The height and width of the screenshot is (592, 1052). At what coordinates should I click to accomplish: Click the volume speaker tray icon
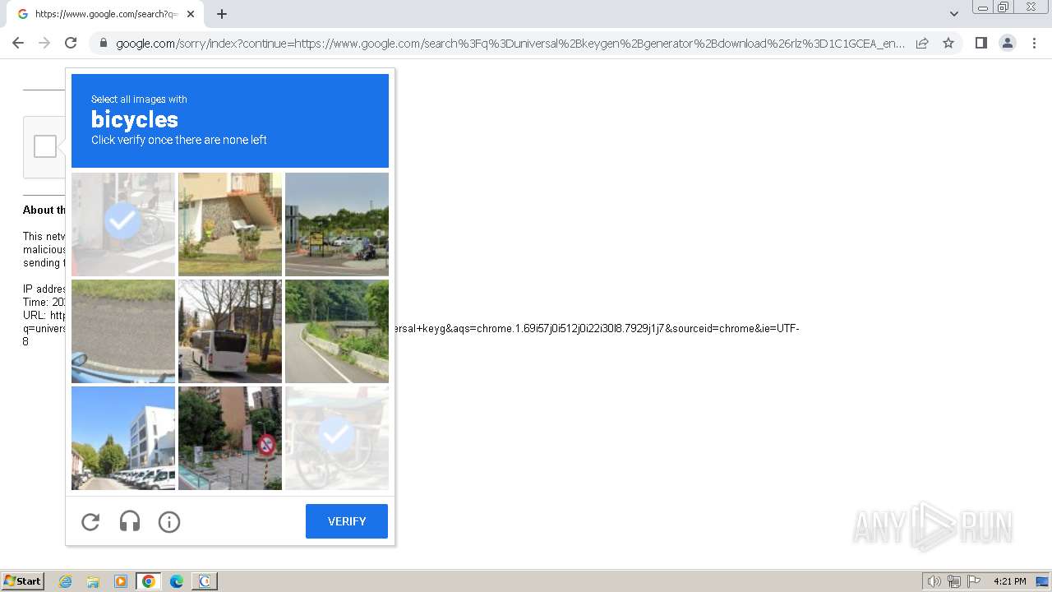934,581
